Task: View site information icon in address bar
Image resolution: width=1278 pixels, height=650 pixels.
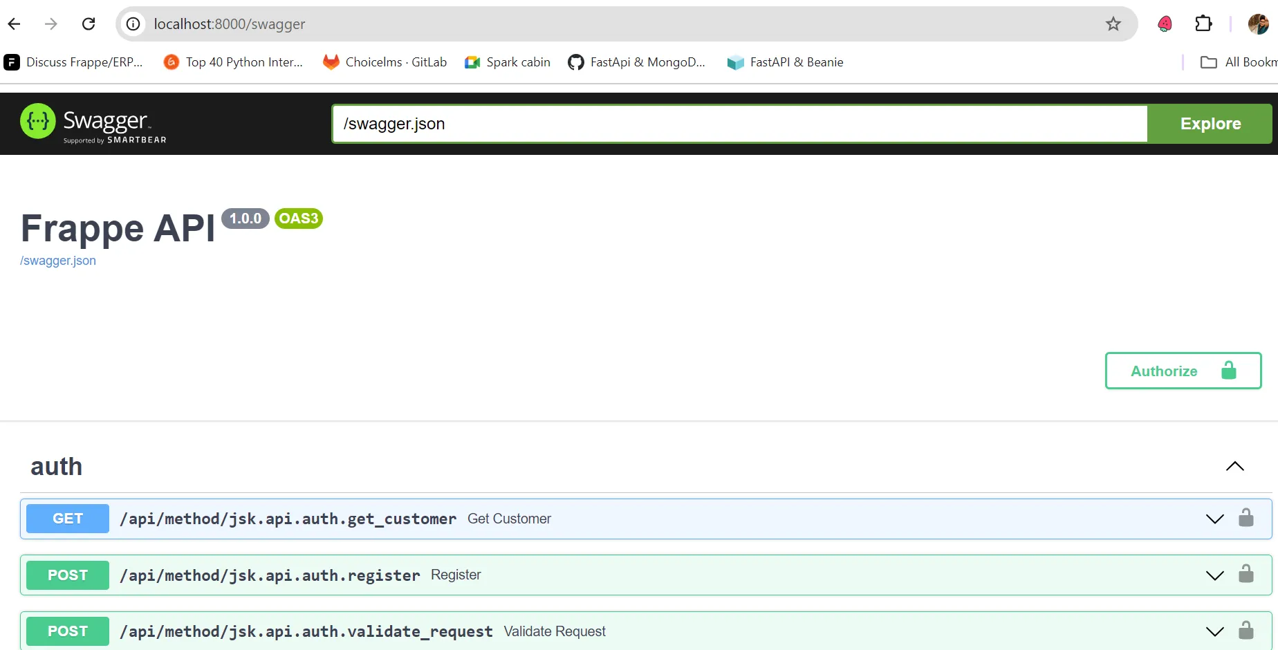Action: click(133, 24)
